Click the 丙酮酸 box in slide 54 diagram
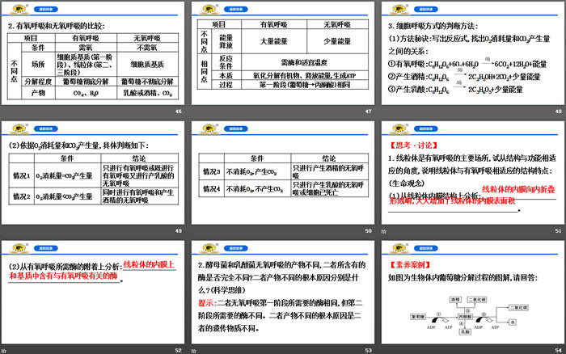 [465, 317]
